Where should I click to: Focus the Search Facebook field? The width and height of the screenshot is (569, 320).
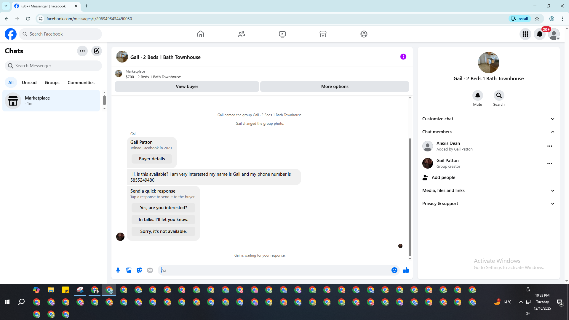click(60, 34)
